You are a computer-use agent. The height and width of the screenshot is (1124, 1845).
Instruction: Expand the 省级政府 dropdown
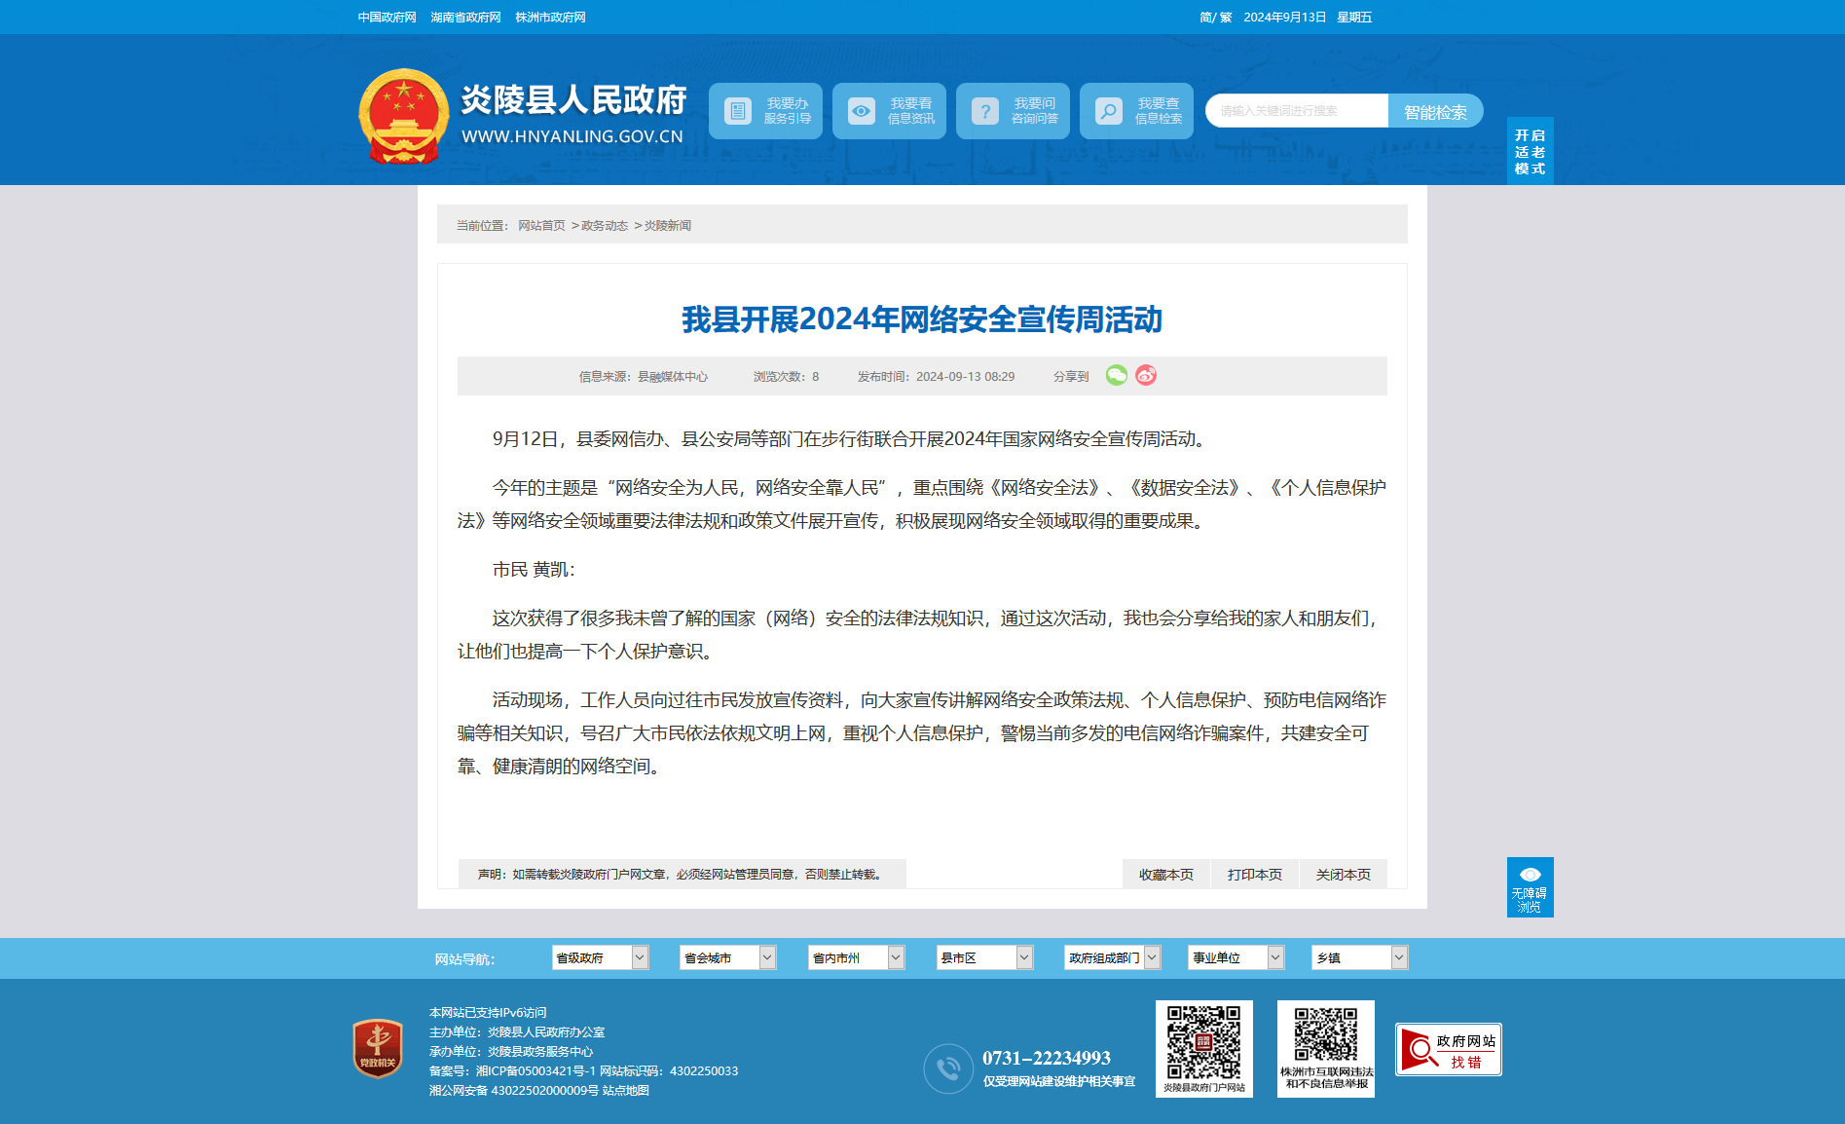point(600,957)
